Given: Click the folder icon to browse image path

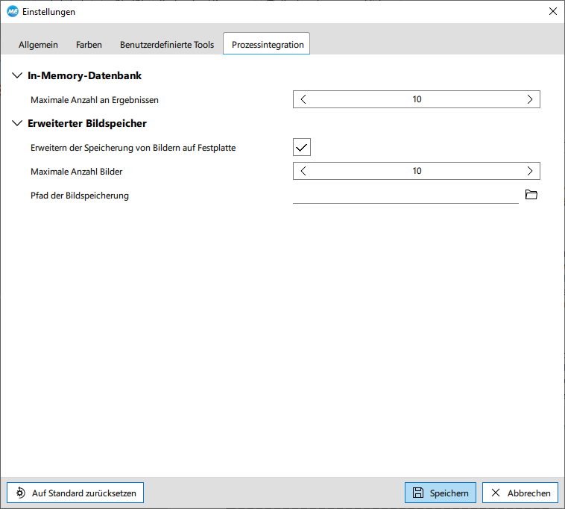Looking at the screenshot, I should click(531, 195).
